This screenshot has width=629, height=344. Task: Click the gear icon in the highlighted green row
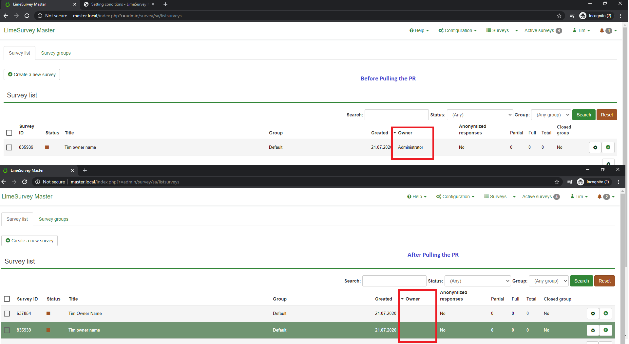(593, 330)
